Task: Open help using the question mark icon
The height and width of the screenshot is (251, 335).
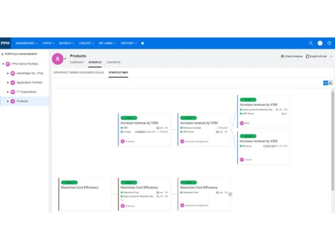Action: [329, 44]
